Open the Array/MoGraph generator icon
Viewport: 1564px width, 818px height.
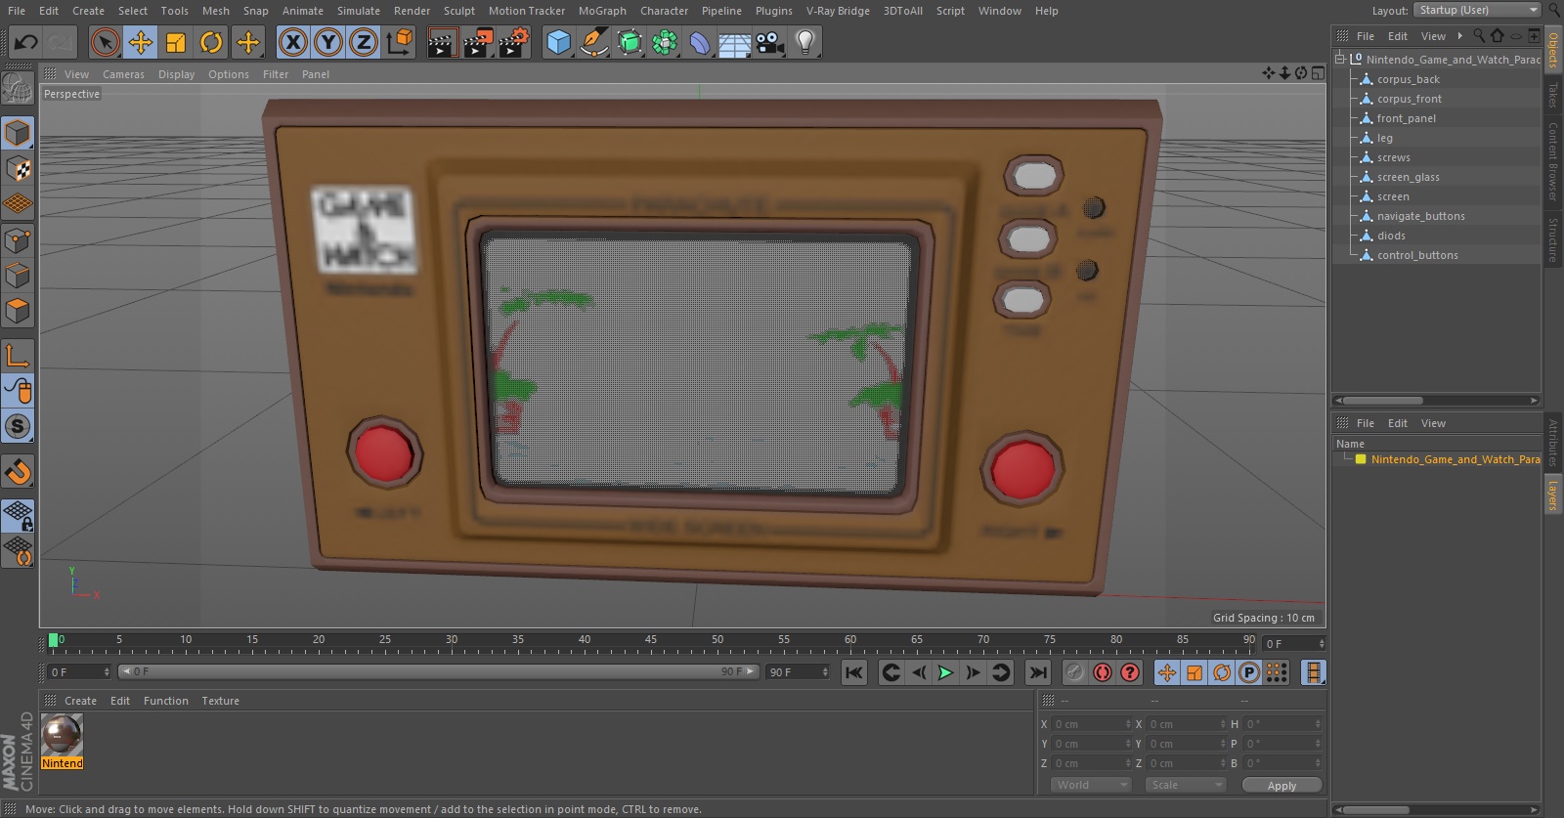[665, 42]
